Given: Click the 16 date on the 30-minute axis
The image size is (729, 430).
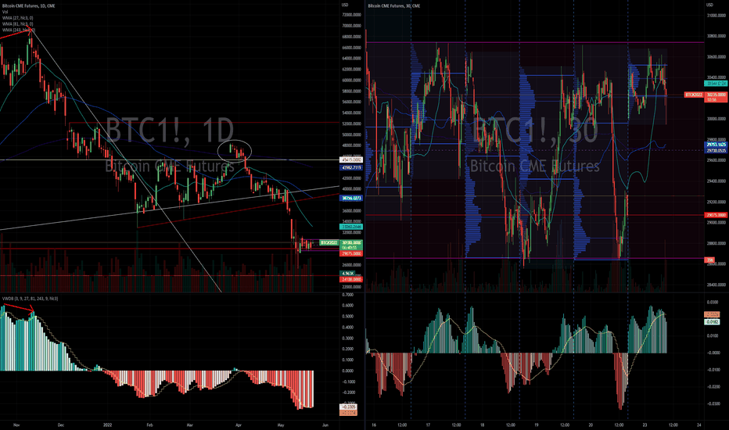Looking at the screenshot, I should click(374, 425).
